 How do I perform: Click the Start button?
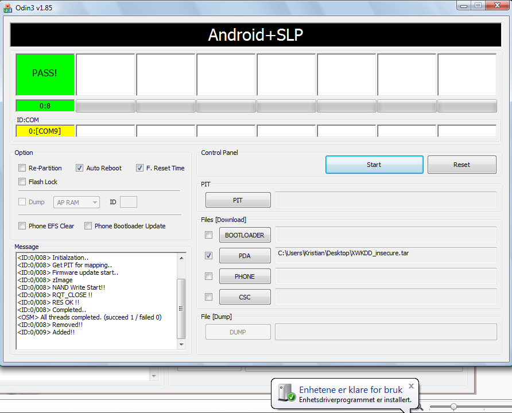click(374, 165)
